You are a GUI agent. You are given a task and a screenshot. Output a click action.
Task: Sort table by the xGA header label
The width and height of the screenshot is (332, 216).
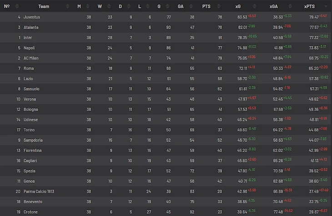273,6
